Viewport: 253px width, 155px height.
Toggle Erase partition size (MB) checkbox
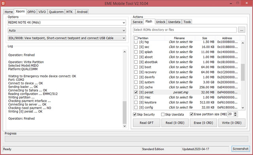[191, 114]
